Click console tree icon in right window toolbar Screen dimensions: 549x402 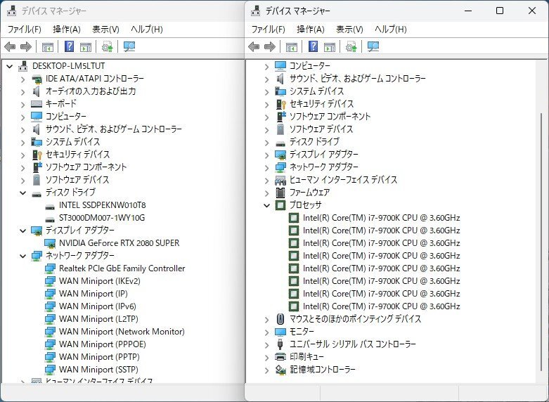pyautogui.click(x=292, y=47)
